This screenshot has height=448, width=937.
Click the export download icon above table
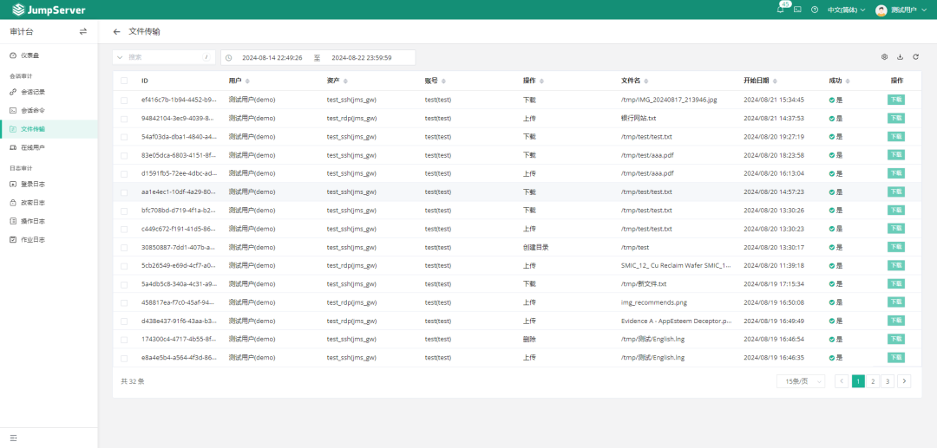(900, 57)
